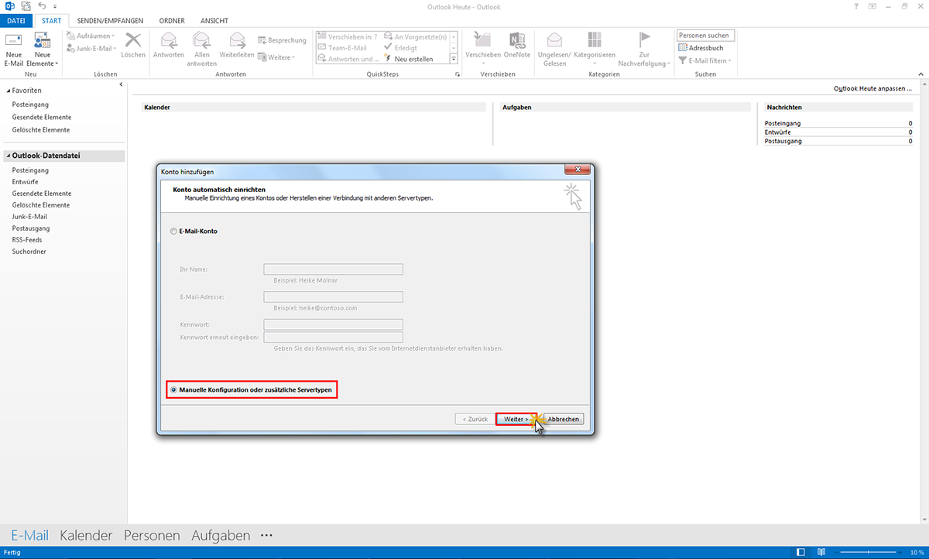Adjust the zoom slider in status bar
This screenshot has width=929, height=559.
(x=866, y=553)
